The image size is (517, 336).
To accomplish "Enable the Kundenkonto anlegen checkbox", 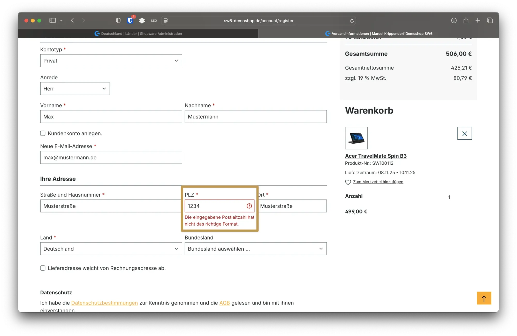I will (43, 133).
